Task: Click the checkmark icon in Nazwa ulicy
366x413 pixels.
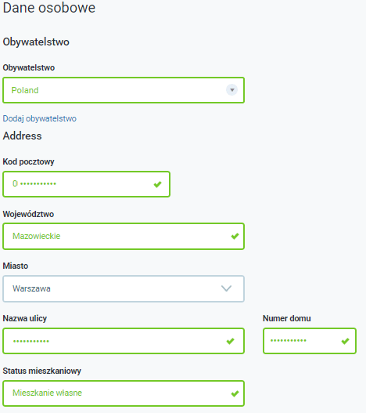Action: (x=231, y=341)
